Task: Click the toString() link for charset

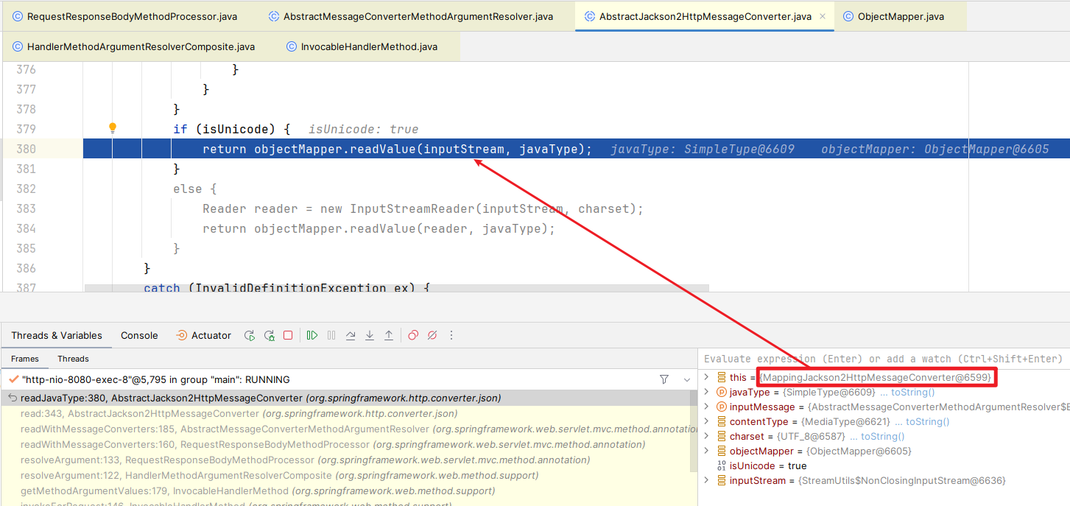Action: (x=877, y=436)
